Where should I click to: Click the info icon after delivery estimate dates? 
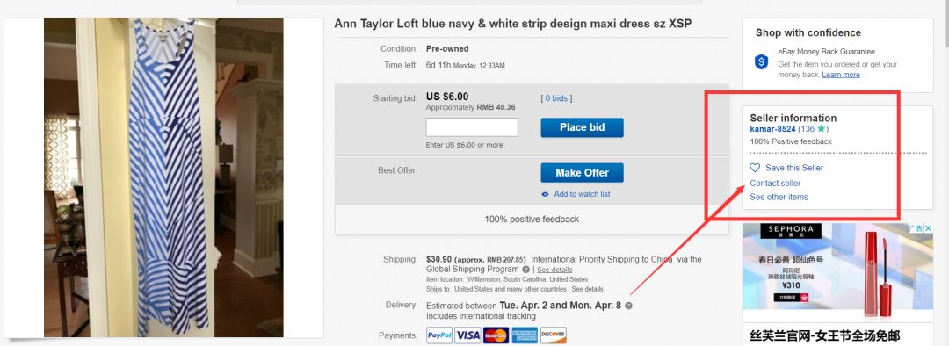coord(628,306)
